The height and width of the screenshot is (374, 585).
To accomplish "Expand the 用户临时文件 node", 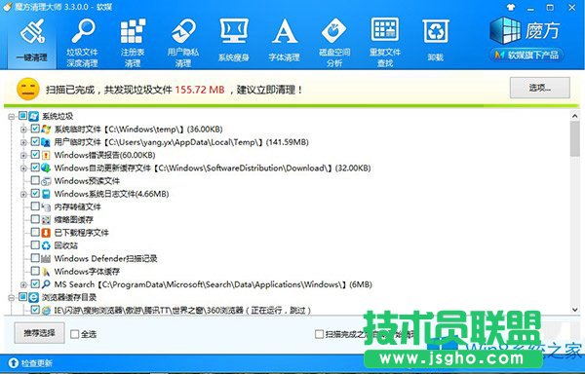I will [23, 142].
